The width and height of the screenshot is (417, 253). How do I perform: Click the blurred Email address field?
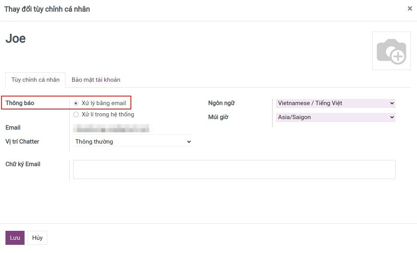point(111,128)
